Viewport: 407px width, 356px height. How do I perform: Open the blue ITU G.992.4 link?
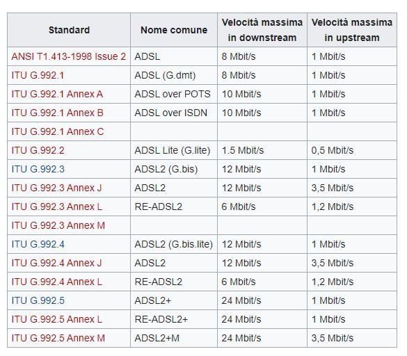coord(38,244)
